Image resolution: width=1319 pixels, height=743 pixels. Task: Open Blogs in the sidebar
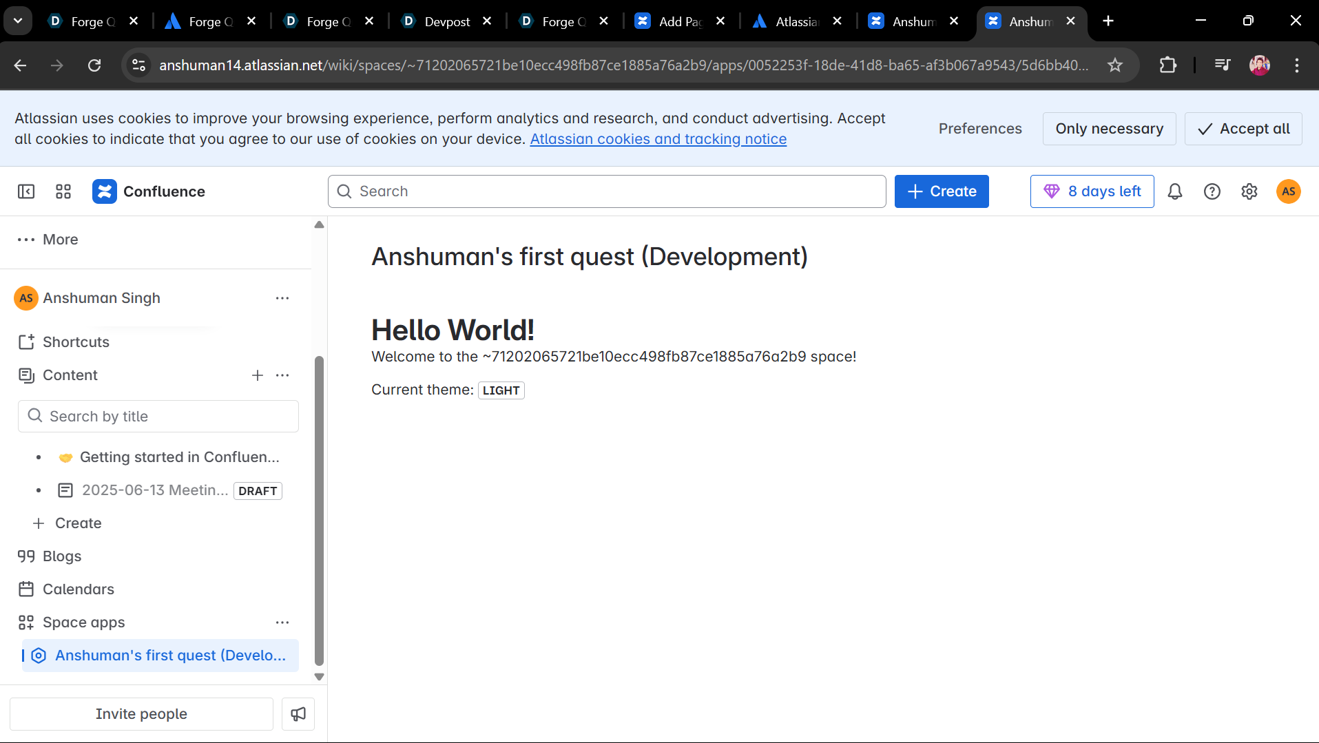click(x=62, y=556)
